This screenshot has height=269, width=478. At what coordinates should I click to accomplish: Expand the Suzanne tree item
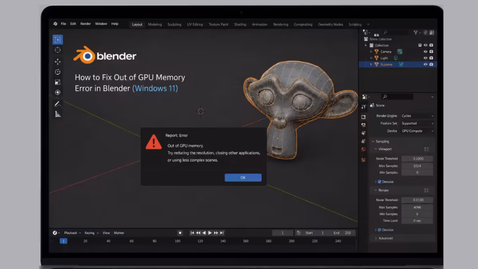click(x=371, y=64)
